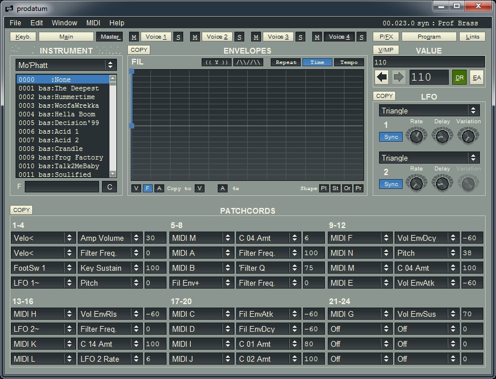Solo Voice 3 with its S button
Screen dimensions: 496x379
[300, 37]
